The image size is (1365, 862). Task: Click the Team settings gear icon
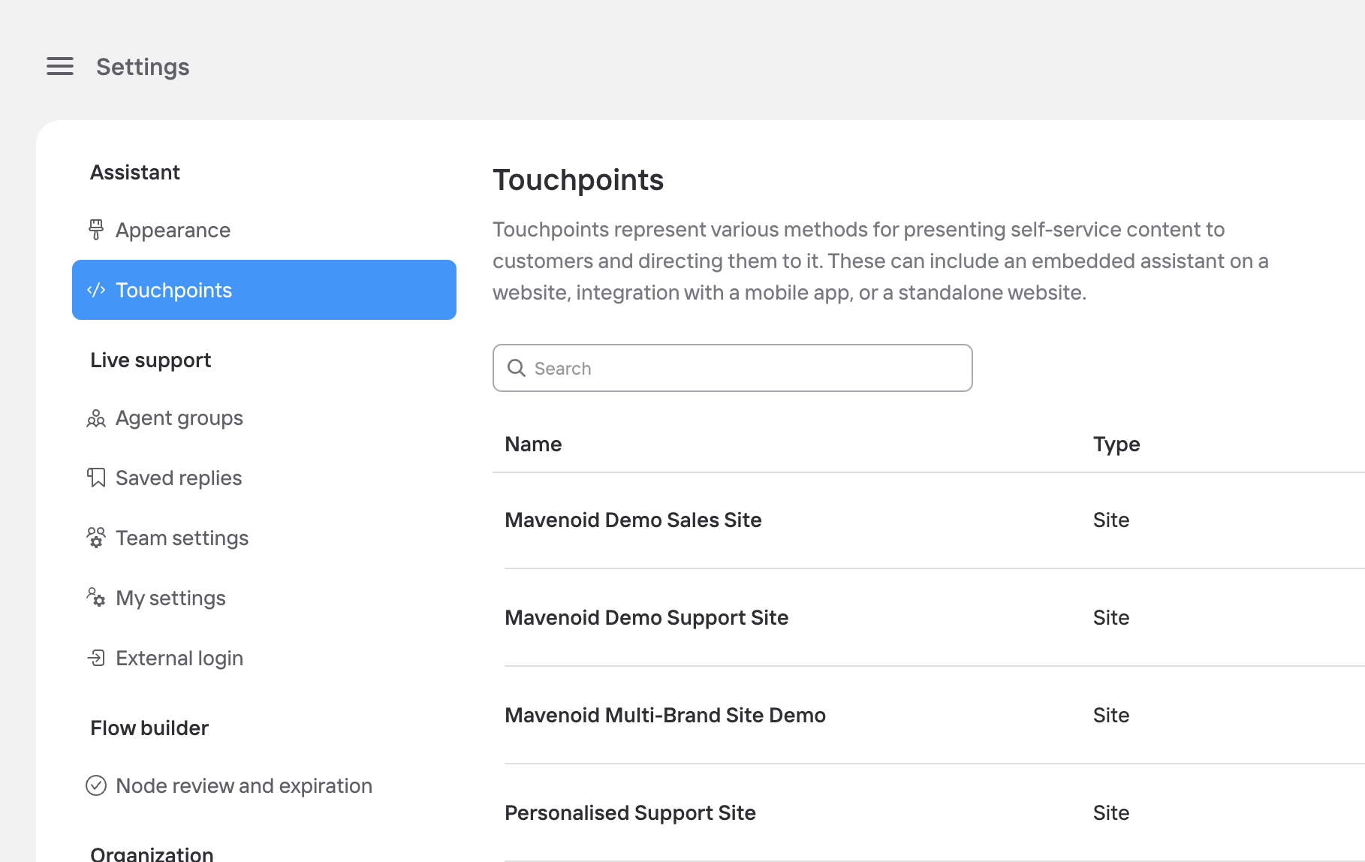(96, 538)
